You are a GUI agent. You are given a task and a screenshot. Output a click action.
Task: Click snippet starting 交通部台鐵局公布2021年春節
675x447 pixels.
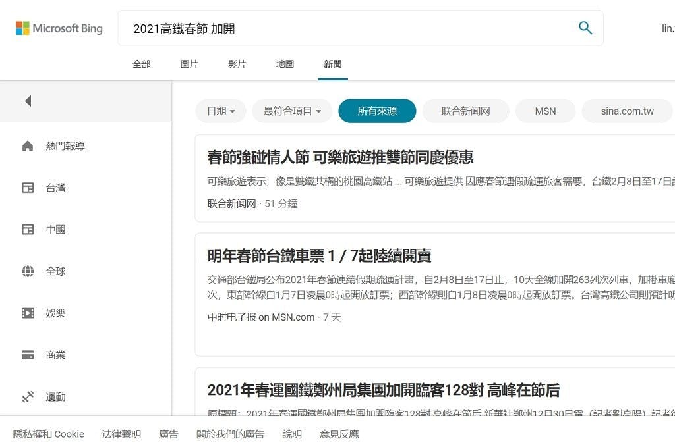441,288
